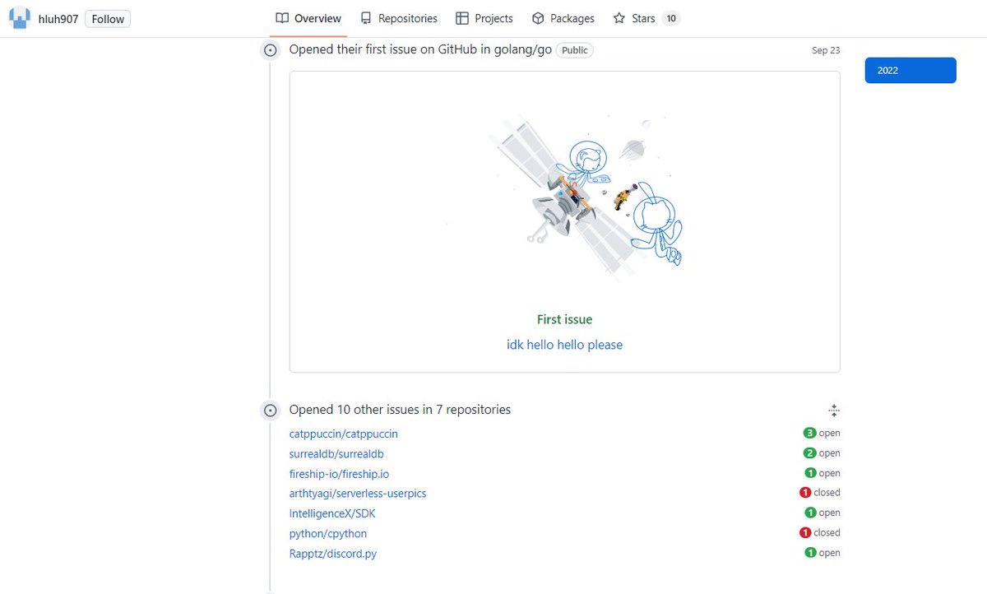This screenshot has height=594, width=987.
Task: Open fireship-io/fireship.io repository
Action: click(x=340, y=473)
